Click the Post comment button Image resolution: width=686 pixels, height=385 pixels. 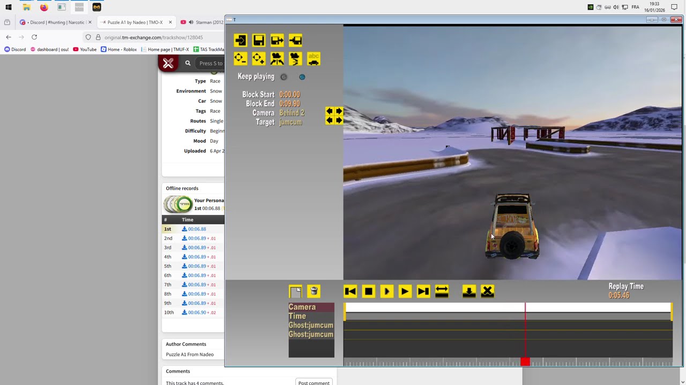pyautogui.click(x=314, y=383)
